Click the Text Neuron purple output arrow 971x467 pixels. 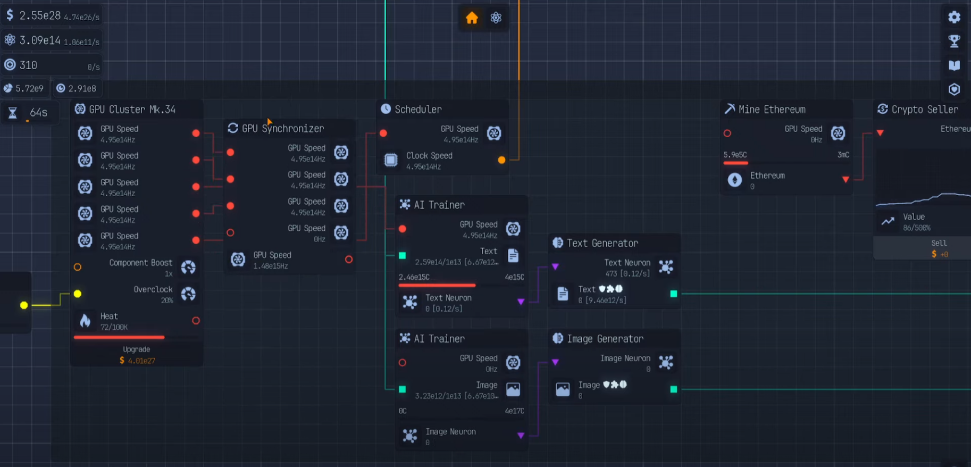(521, 302)
